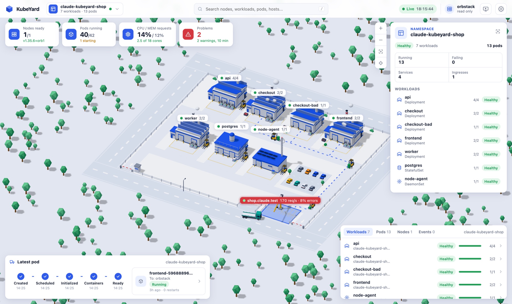Image resolution: width=512 pixels, height=304 pixels.
Task: Open the claude-kubeyard-shop namespace dropdown
Action: (x=85, y=9)
